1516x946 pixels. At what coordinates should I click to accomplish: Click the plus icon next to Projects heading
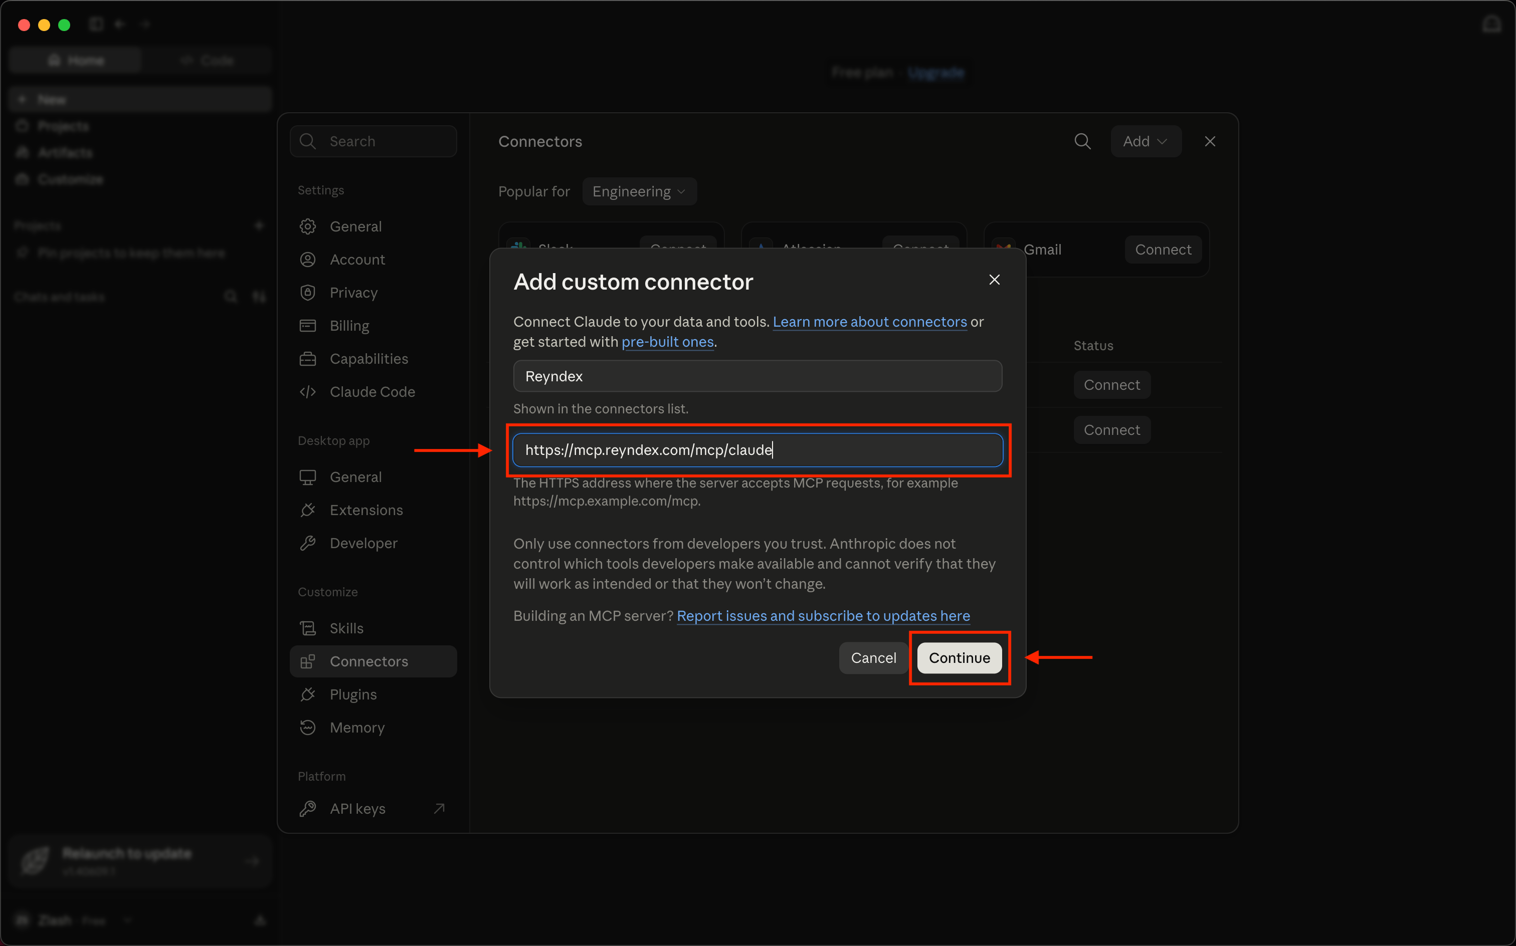259,225
